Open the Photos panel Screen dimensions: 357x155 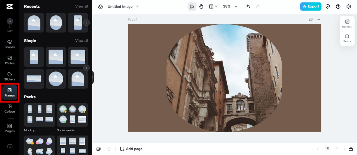click(x=10, y=60)
